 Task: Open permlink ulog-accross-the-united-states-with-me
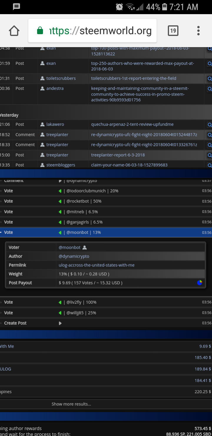97,265
